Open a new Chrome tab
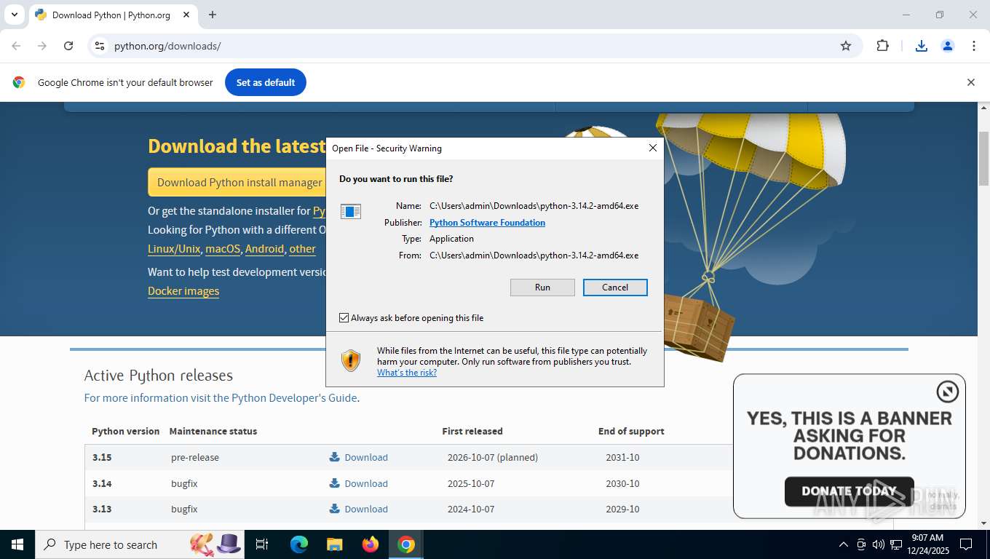990x559 pixels. point(213,15)
